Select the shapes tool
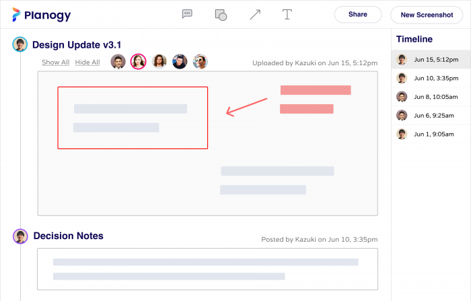Viewport: 471px width, 301px height. pyautogui.click(x=221, y=15)
